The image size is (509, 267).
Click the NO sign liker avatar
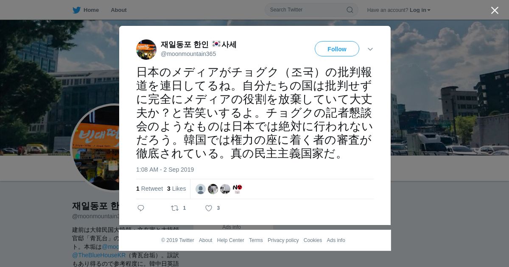[x=238, y=189]
